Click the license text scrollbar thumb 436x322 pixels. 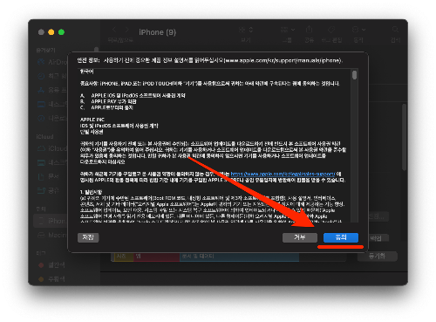pos(354,75)
